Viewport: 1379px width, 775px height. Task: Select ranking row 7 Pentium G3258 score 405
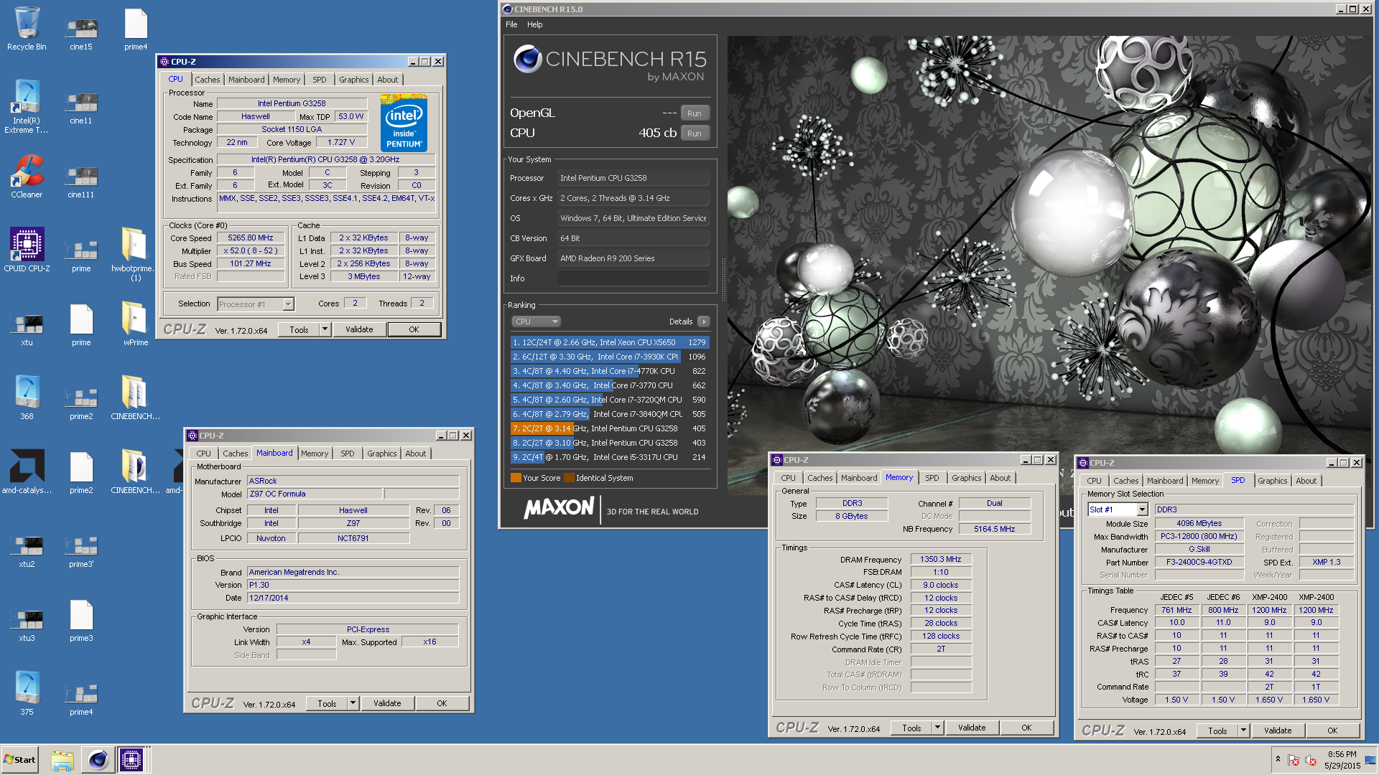(610, 428)
